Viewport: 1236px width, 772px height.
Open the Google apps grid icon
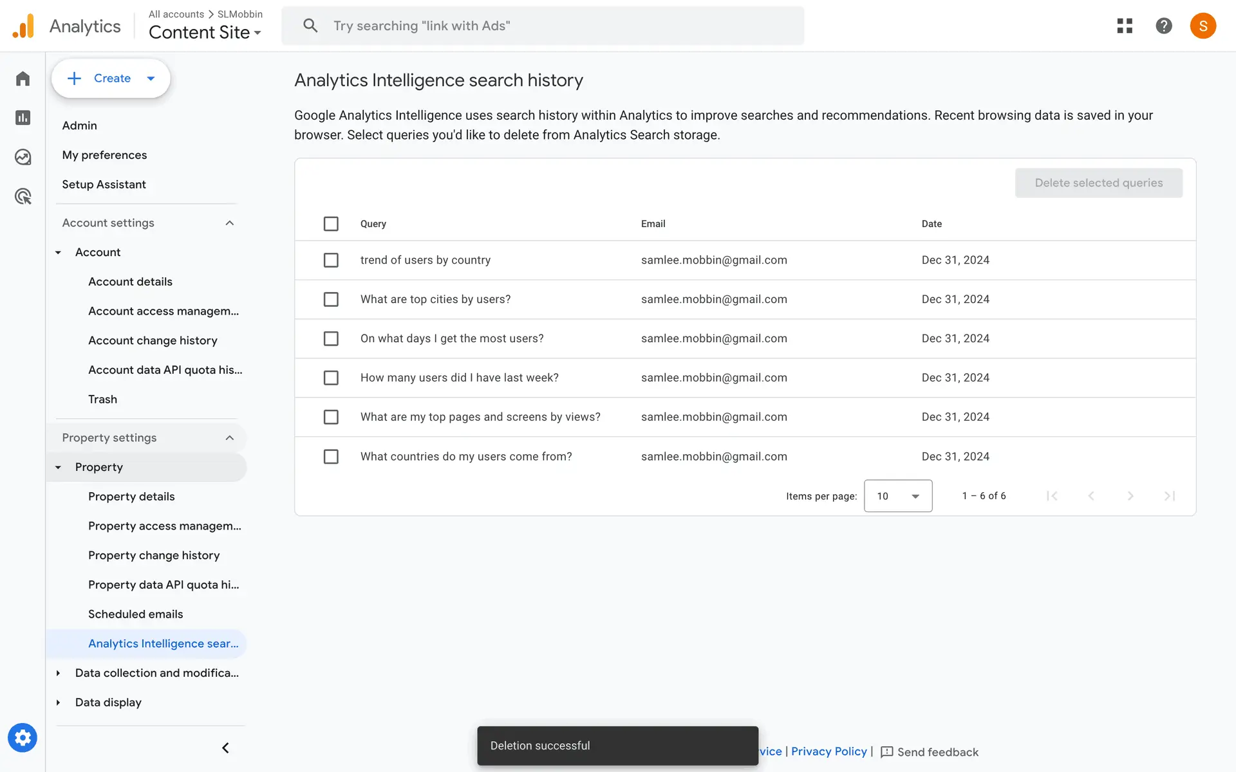[x=1125, y=26]
